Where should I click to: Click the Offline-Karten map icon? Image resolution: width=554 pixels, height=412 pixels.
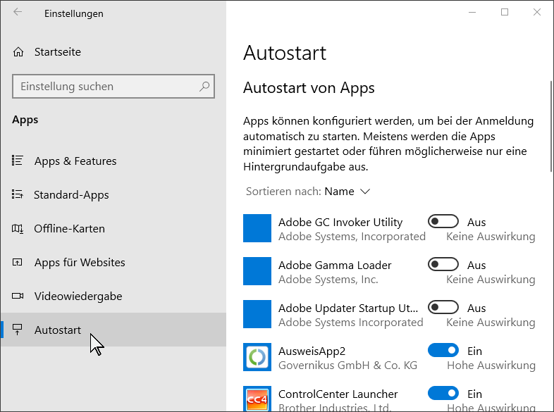tap(18, 228)
